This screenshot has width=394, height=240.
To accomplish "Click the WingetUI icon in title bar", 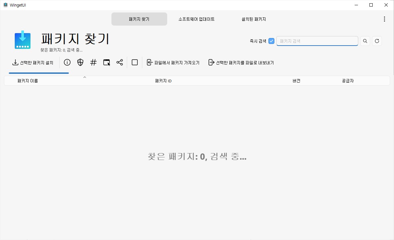I will (x=5, y=5).
